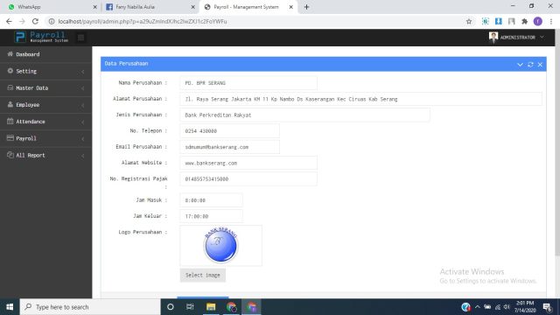The width and height of the screenshot is (560, 315).
Task: Go back in browser history
Action: point(9,21)
